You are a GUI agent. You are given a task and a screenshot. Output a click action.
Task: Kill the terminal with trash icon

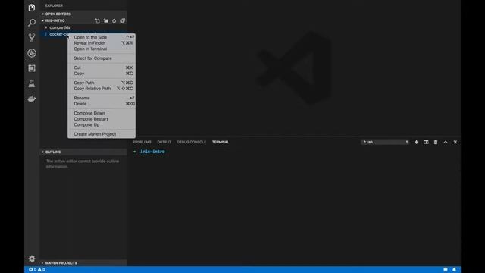pos(436,142)
